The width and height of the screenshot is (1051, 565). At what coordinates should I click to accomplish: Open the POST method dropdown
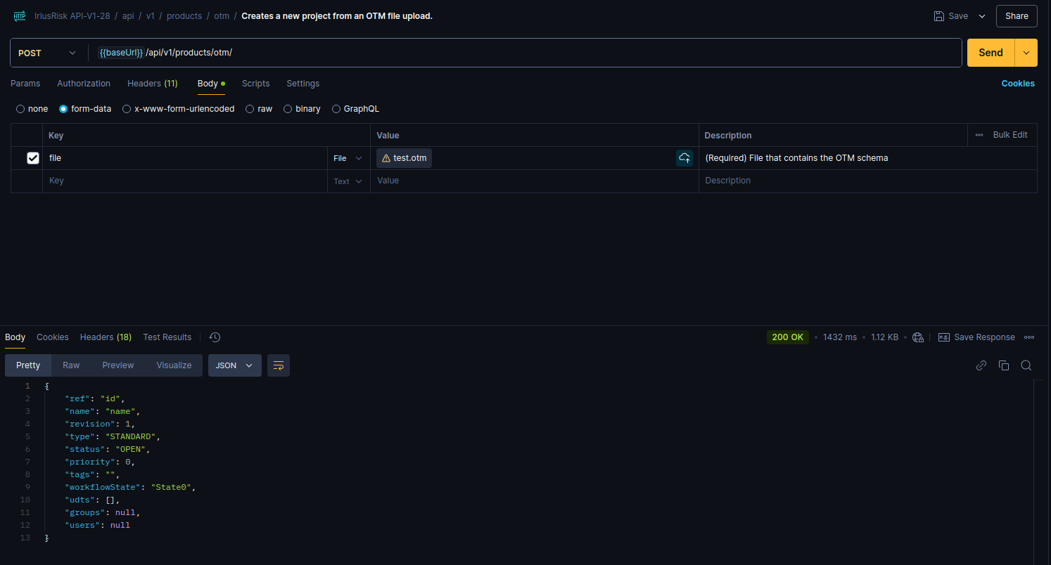pyautogui.click(x=48, y=53)
